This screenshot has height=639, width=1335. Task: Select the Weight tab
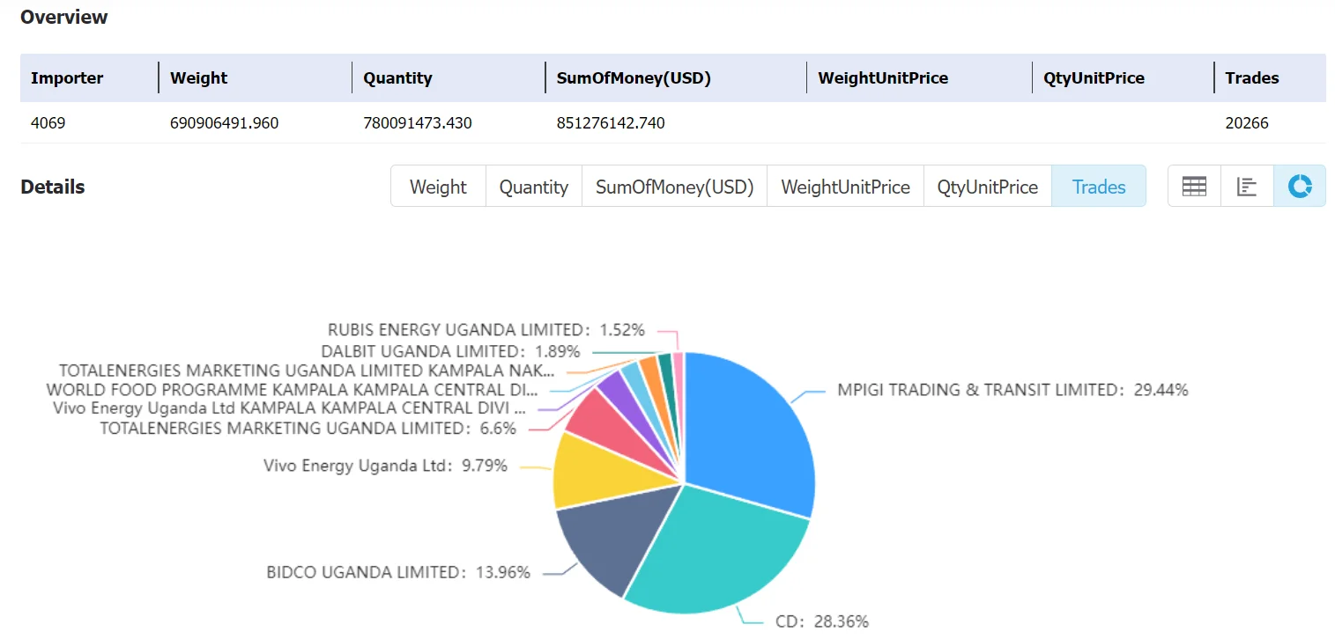[438, 187]
